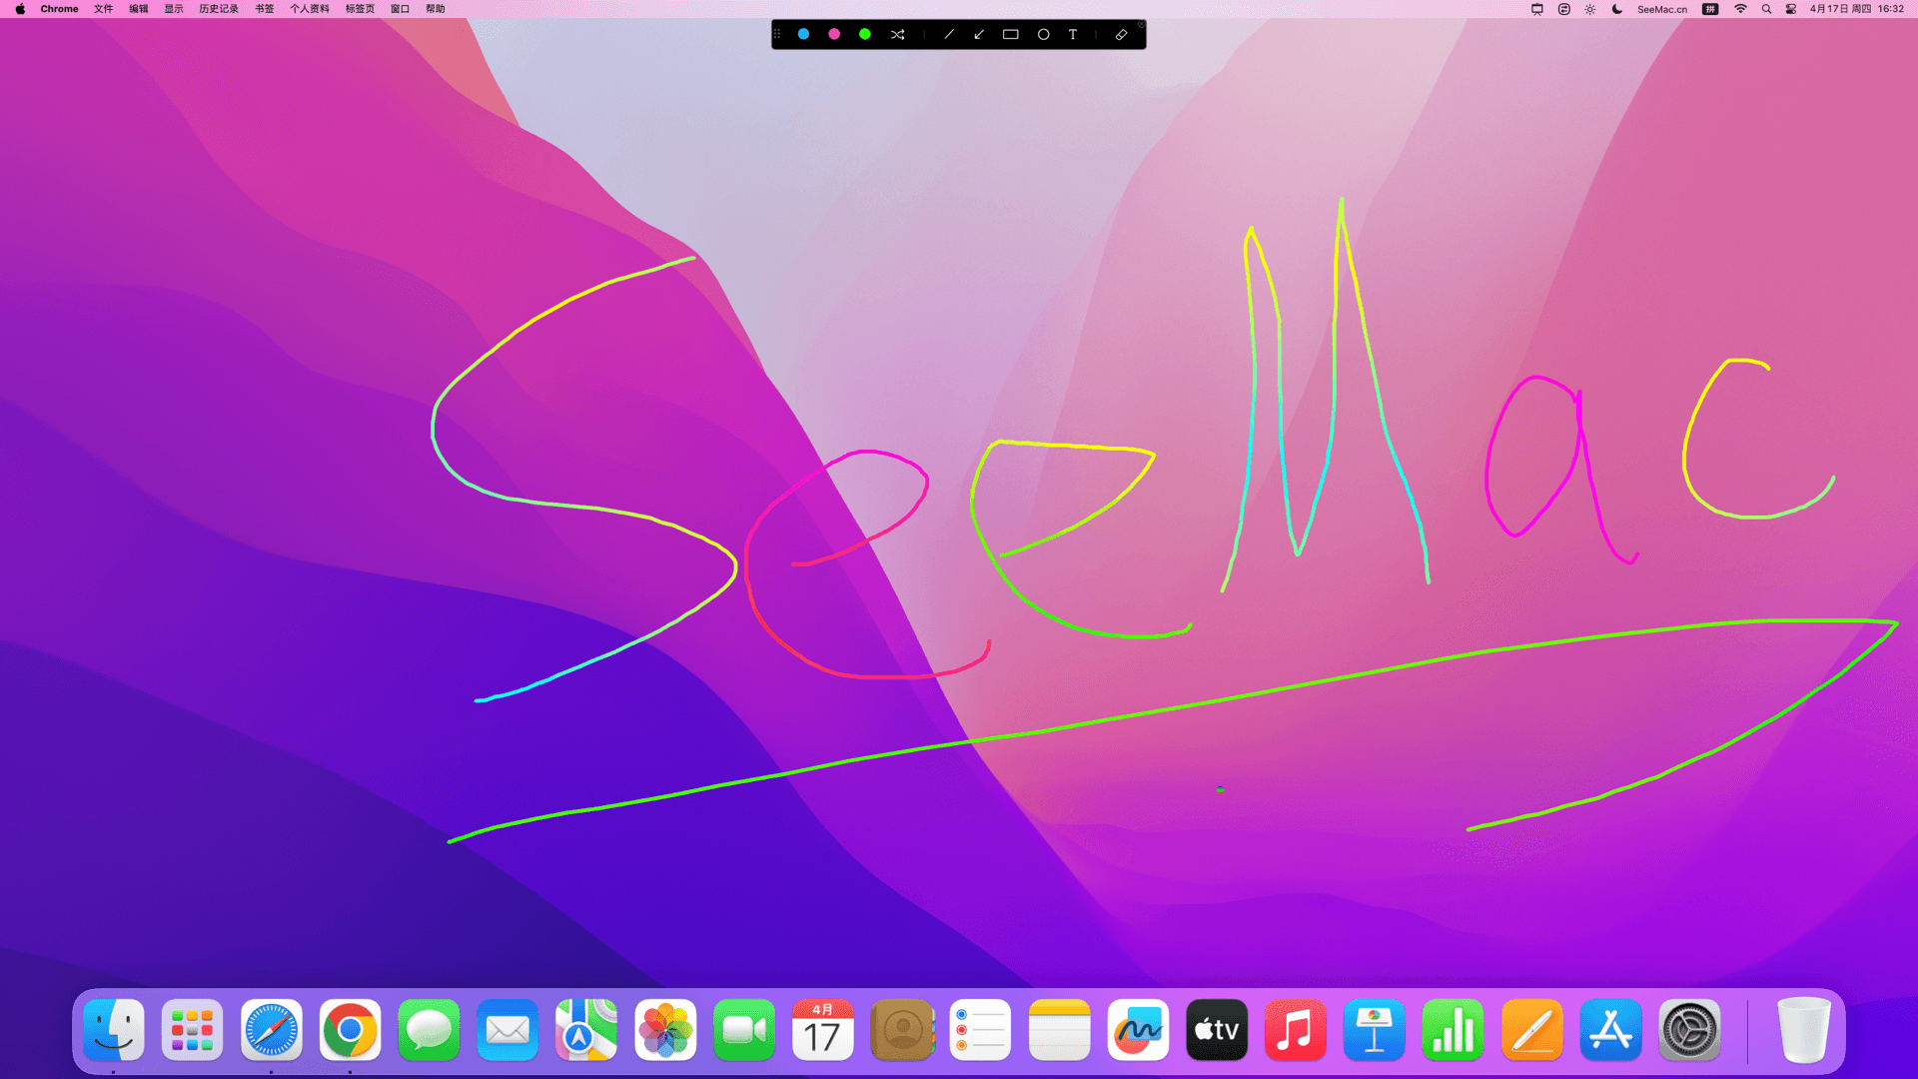Click the toolbar drag handle
This screenshot has height=1079, width=1918.
[777, 34]
